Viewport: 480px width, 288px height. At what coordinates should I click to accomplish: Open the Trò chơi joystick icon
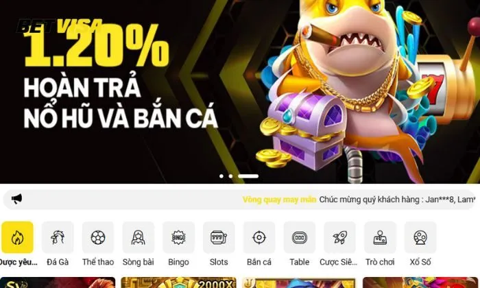(380, 237)
